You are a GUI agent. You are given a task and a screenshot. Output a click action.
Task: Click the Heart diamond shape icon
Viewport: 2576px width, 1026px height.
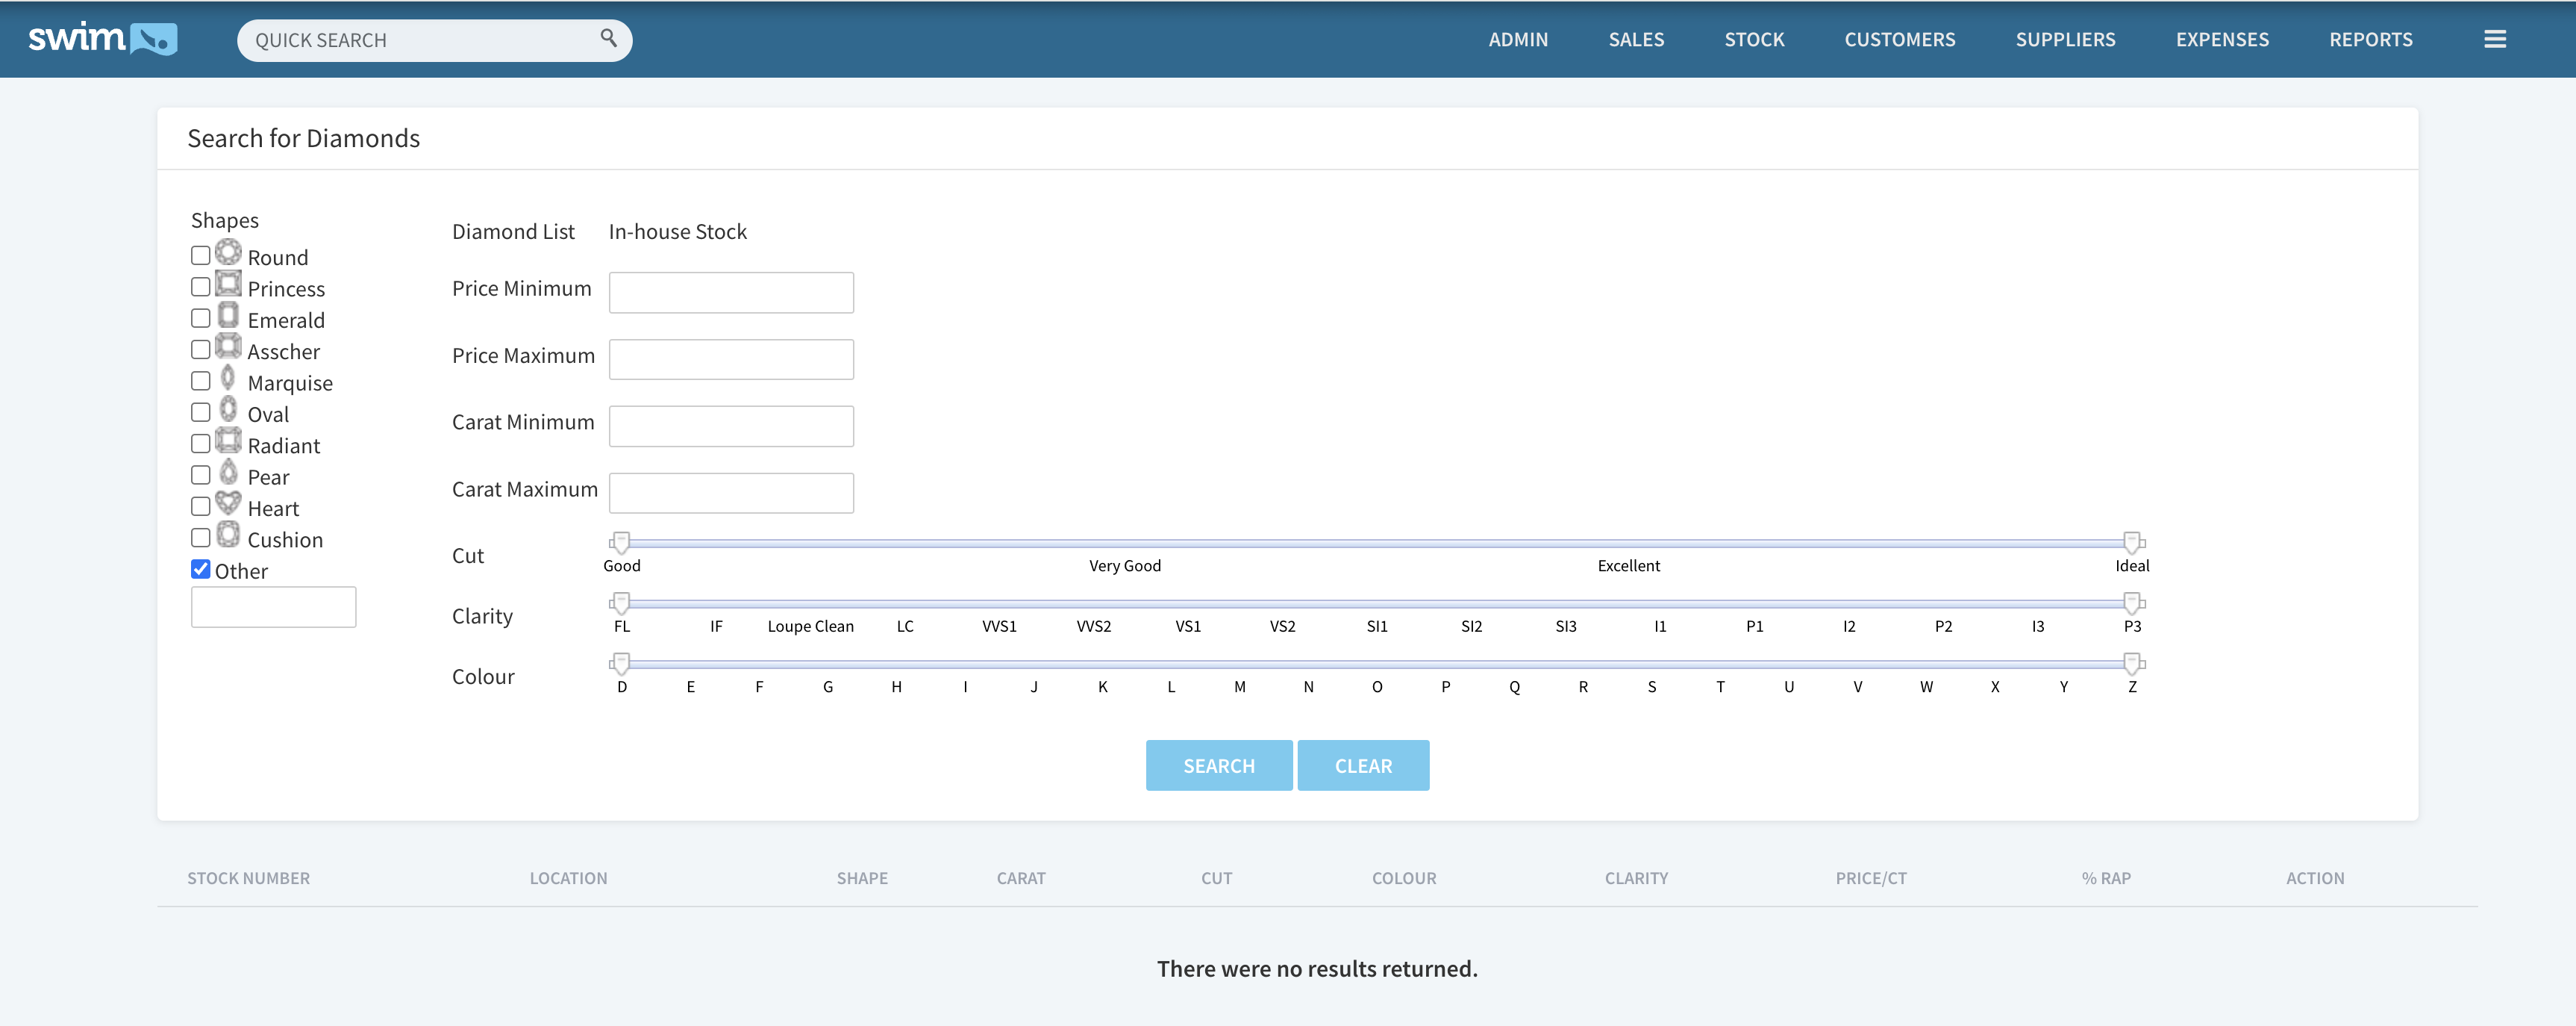(x=228, y=503)
